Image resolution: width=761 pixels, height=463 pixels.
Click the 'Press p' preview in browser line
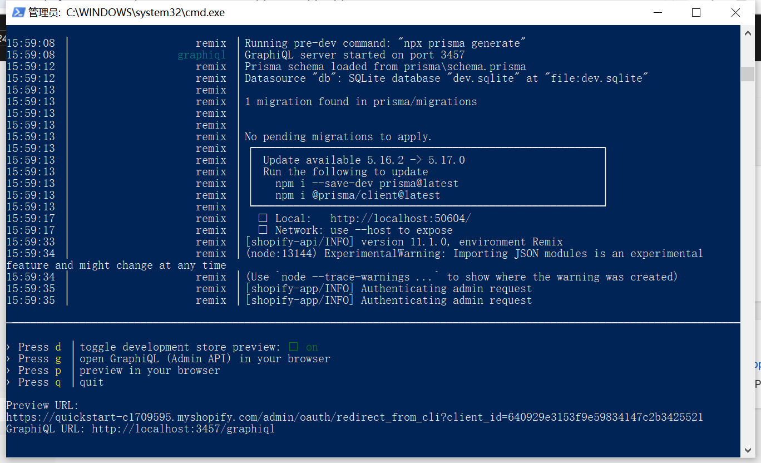tap(113, 371)
